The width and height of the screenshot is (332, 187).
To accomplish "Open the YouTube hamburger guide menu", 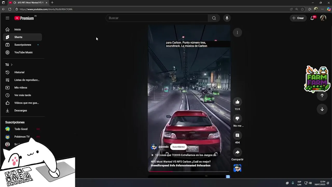I will [x=8, y=18].
